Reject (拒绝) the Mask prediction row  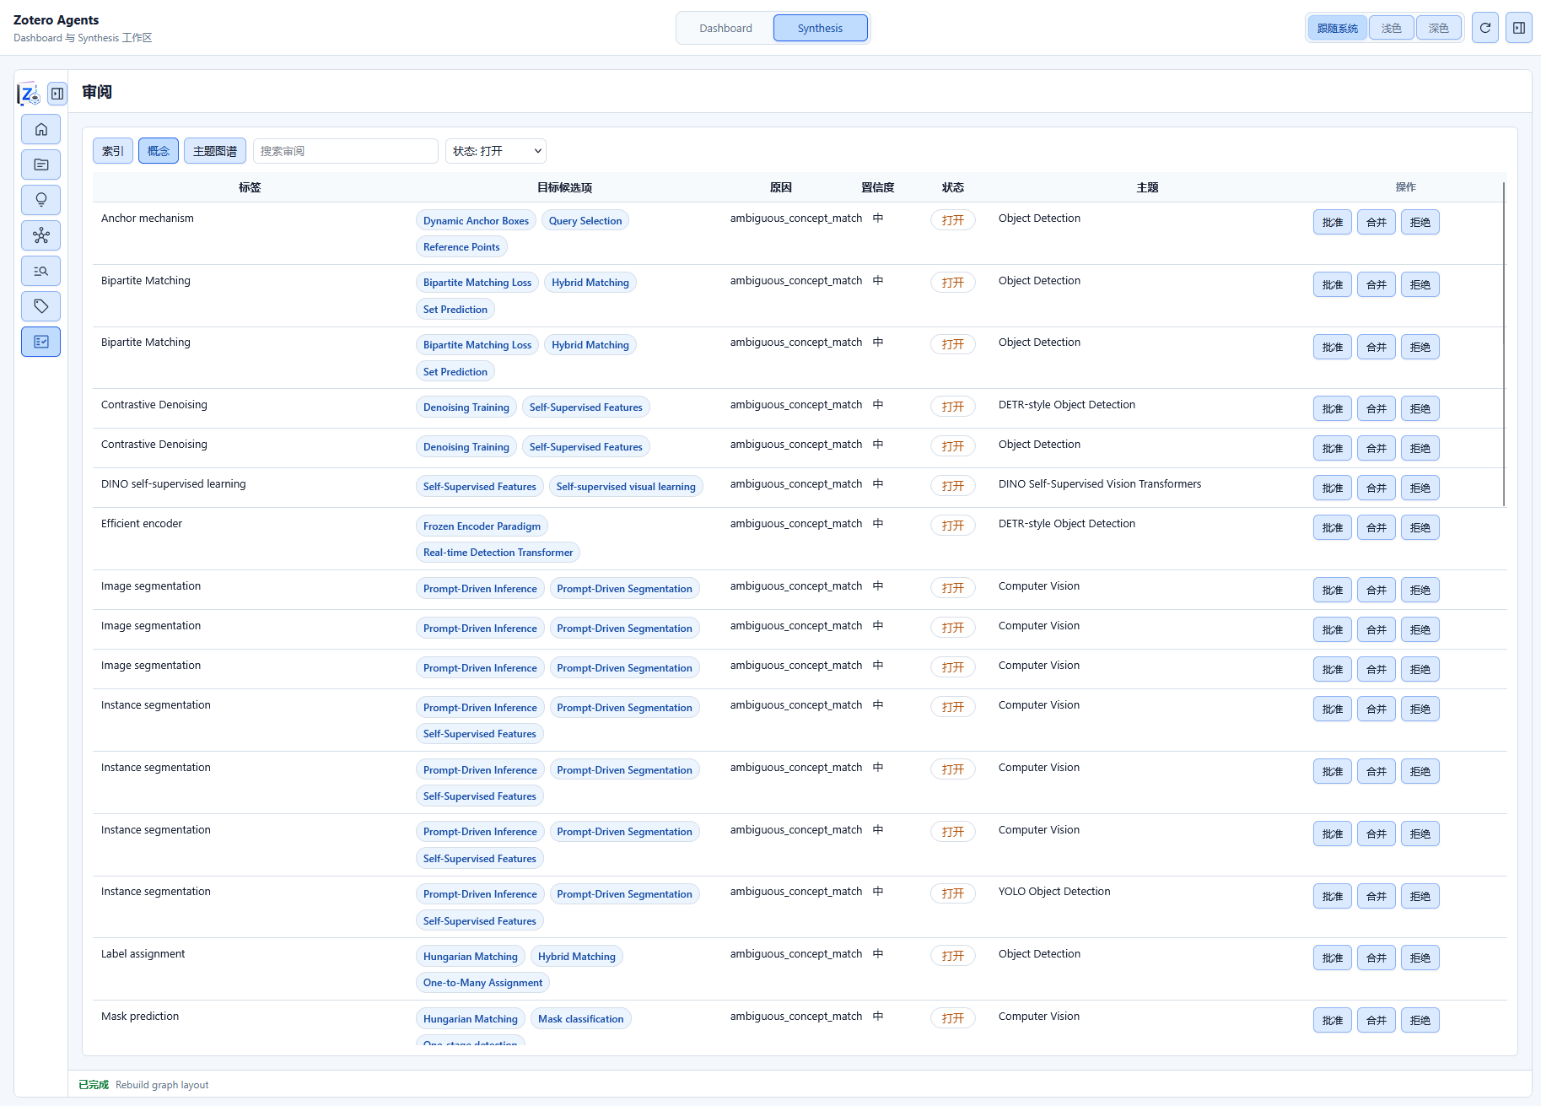coord(1420,1020)
